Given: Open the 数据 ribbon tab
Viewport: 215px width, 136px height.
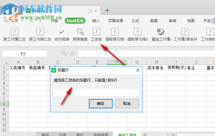Looking at the screenshot, I should [154, 21].
